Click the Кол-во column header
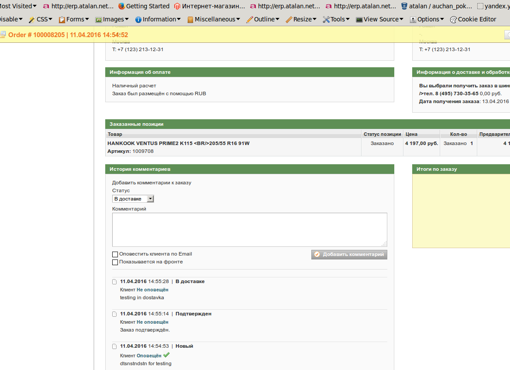 [458, 134]
